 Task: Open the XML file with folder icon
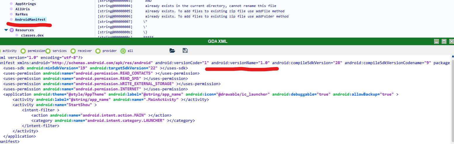(x=172, y=51)
